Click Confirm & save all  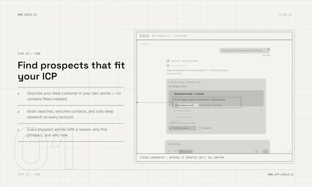182,128
